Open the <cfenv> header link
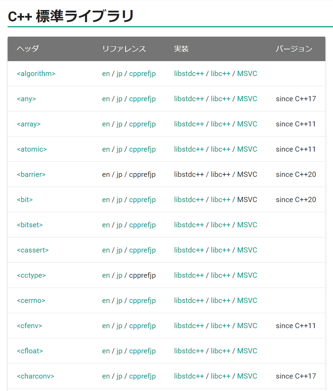 [29, 326]
